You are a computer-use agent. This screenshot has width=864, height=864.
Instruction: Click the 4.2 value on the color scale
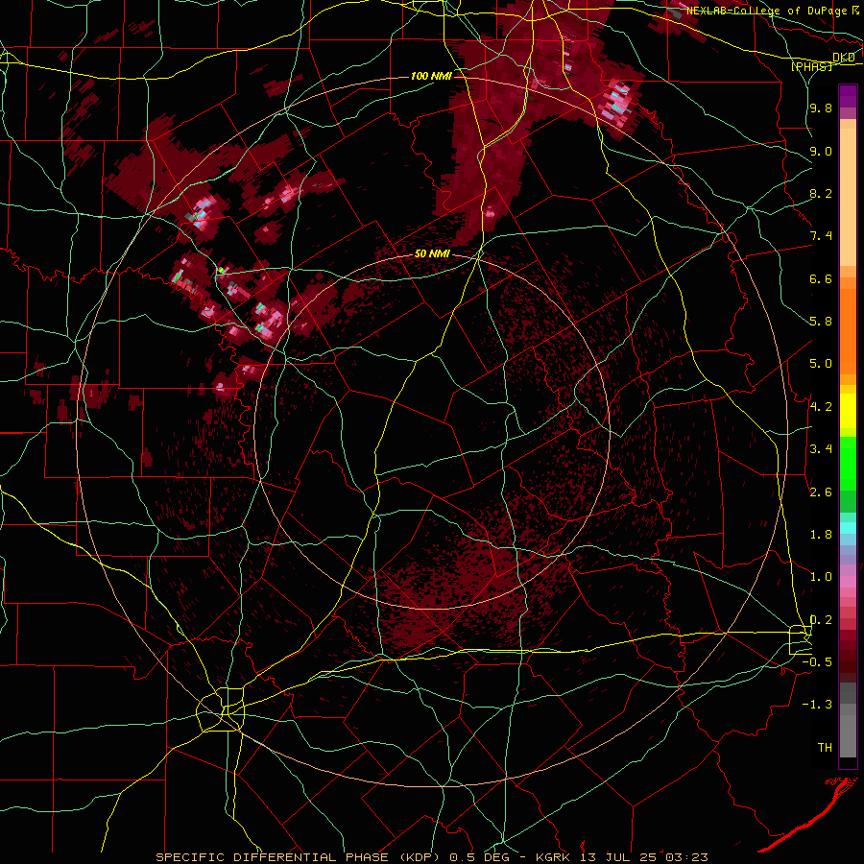pos(821,407)
